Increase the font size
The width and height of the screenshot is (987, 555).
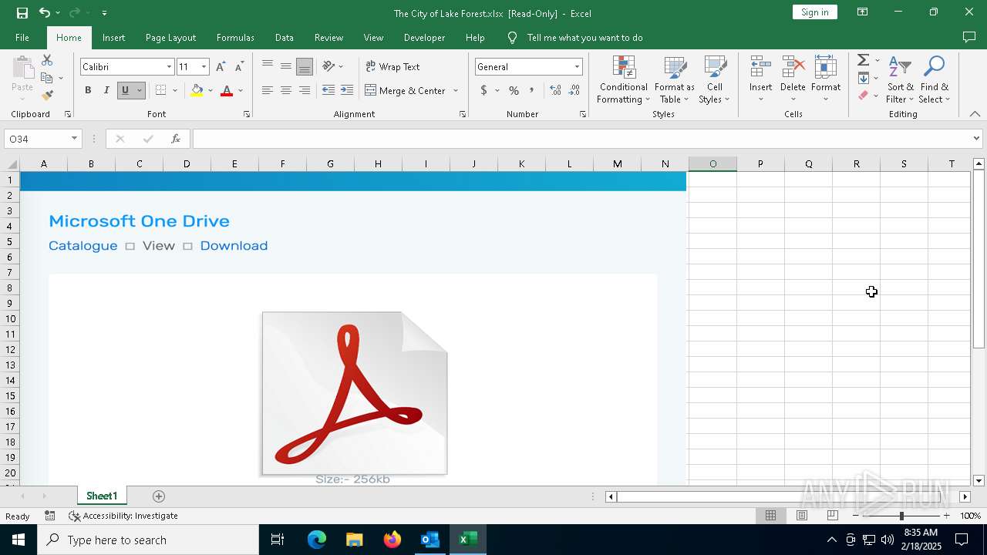[221, 67]
